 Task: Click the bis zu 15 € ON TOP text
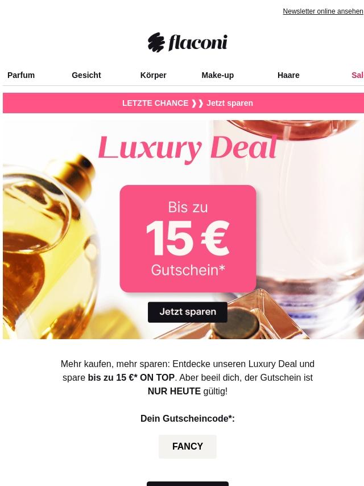131,377
